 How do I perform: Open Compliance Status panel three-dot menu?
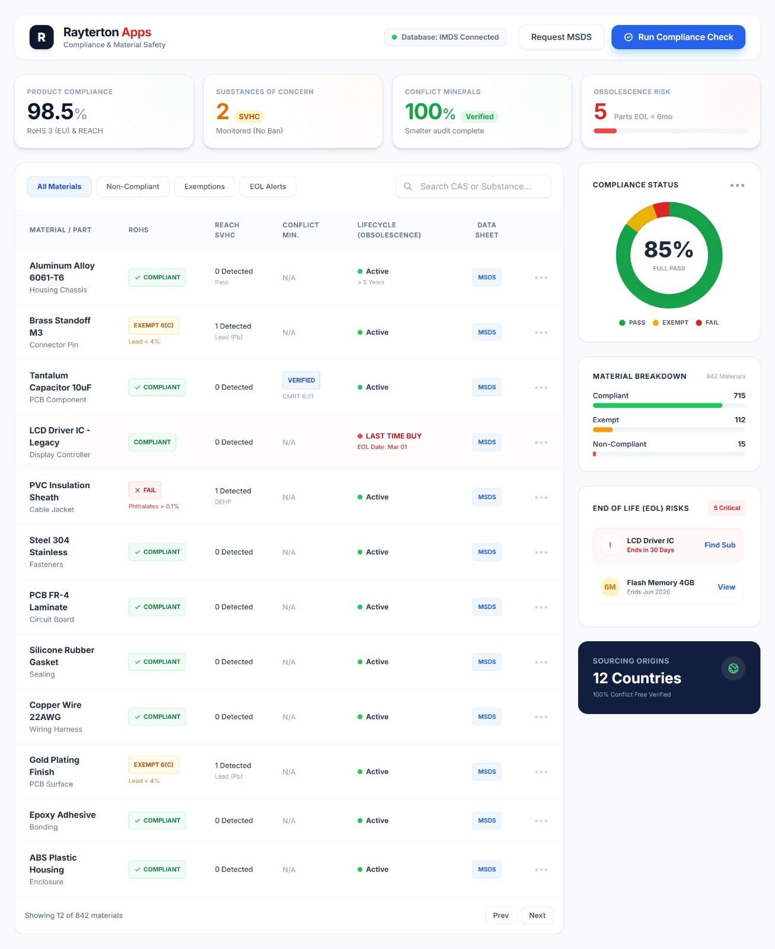(737, 186)
